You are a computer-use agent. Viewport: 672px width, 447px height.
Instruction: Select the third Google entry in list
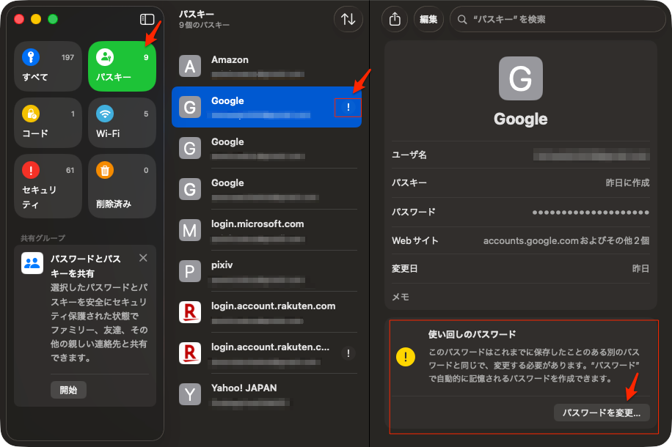coord(266,189)
